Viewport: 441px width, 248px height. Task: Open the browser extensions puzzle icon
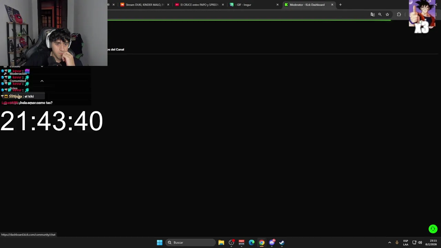pyautogui.click(x=399, y=14)
